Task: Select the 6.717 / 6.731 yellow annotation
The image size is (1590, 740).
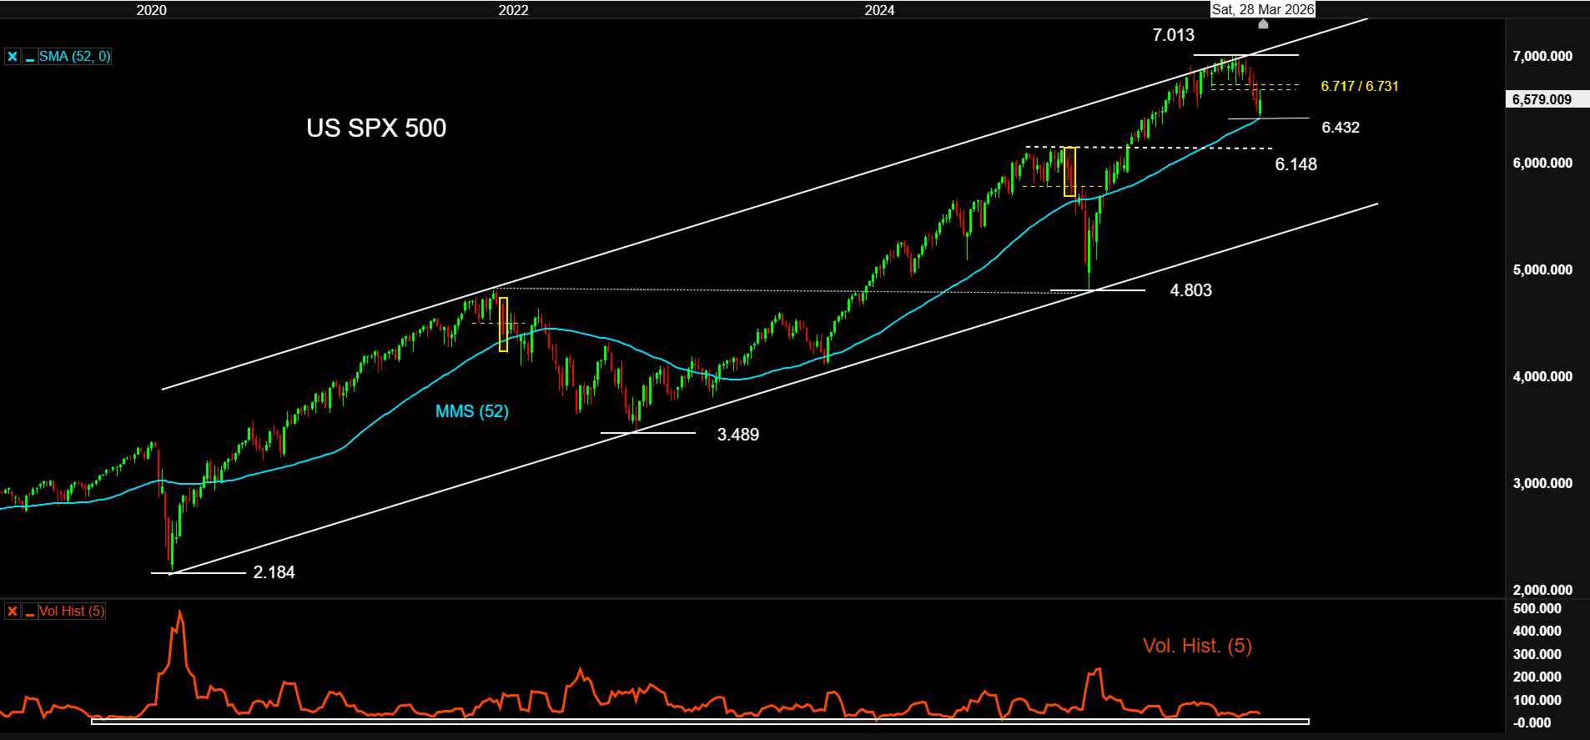Action: pos(1360,86)
